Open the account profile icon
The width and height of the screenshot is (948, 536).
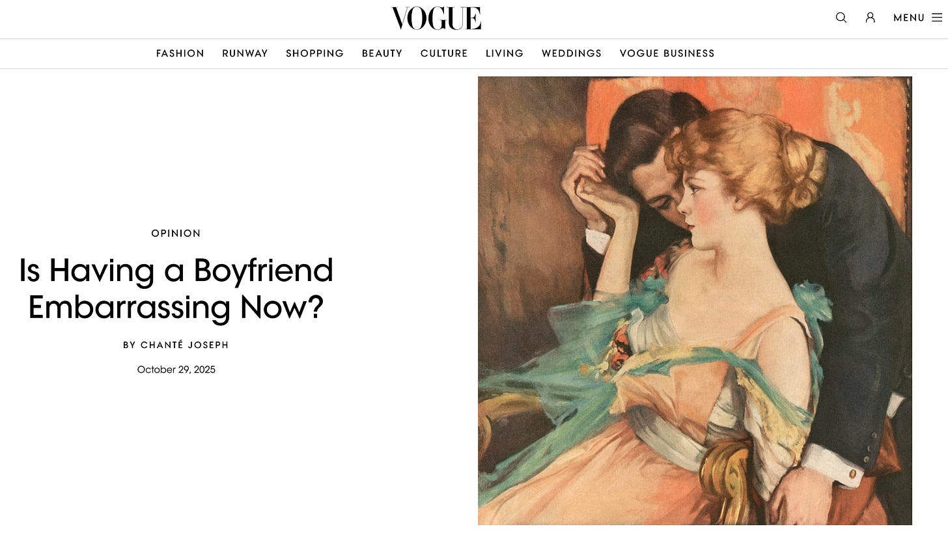coord(871,18)
